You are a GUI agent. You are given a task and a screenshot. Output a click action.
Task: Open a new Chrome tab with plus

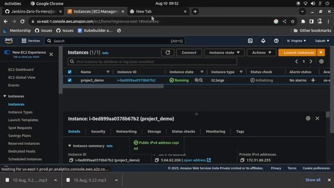pyautogui.click(x=195, y=11)
